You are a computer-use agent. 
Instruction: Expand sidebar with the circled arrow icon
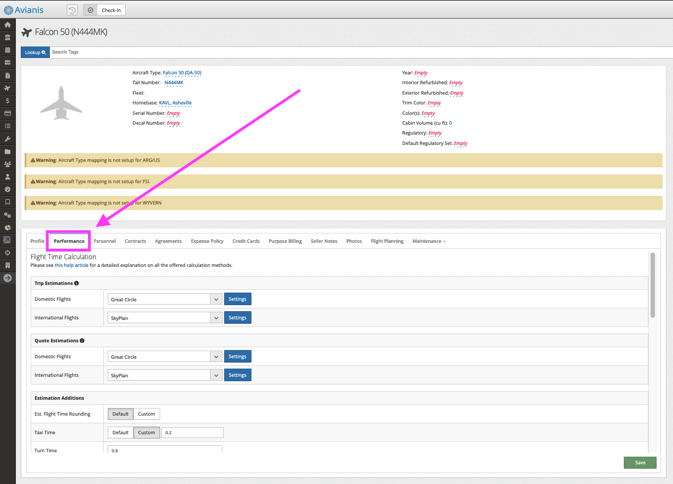point(8,278)
